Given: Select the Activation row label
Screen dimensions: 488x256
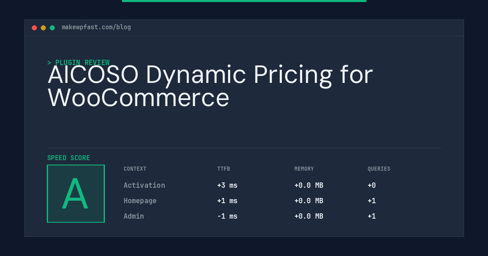Looking at the screenshot, I should click(x=144, y=185).
